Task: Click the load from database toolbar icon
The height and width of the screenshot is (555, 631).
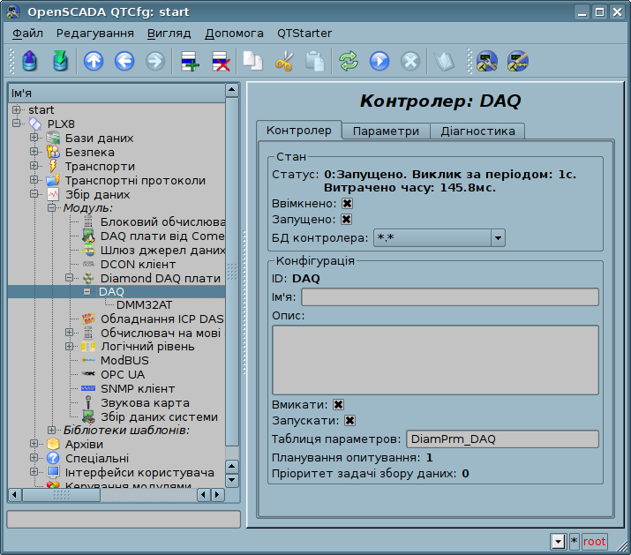Action: point(30,61)
